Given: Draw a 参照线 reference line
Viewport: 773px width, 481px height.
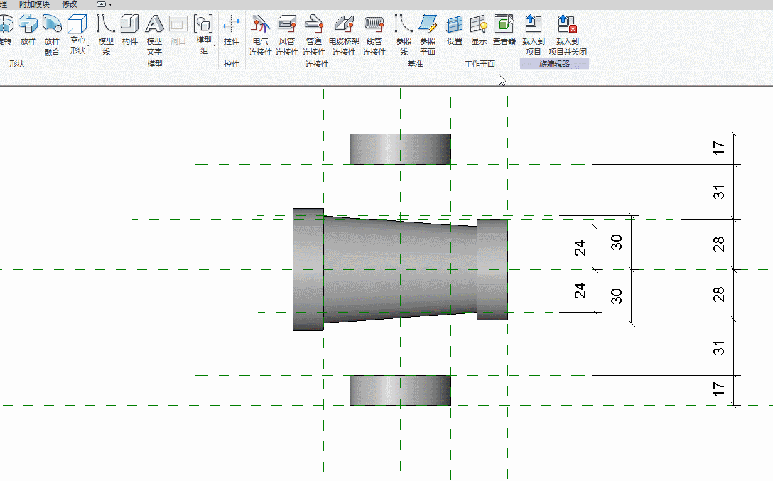Looking at the screenshot, I should click(x=404, y=35).
